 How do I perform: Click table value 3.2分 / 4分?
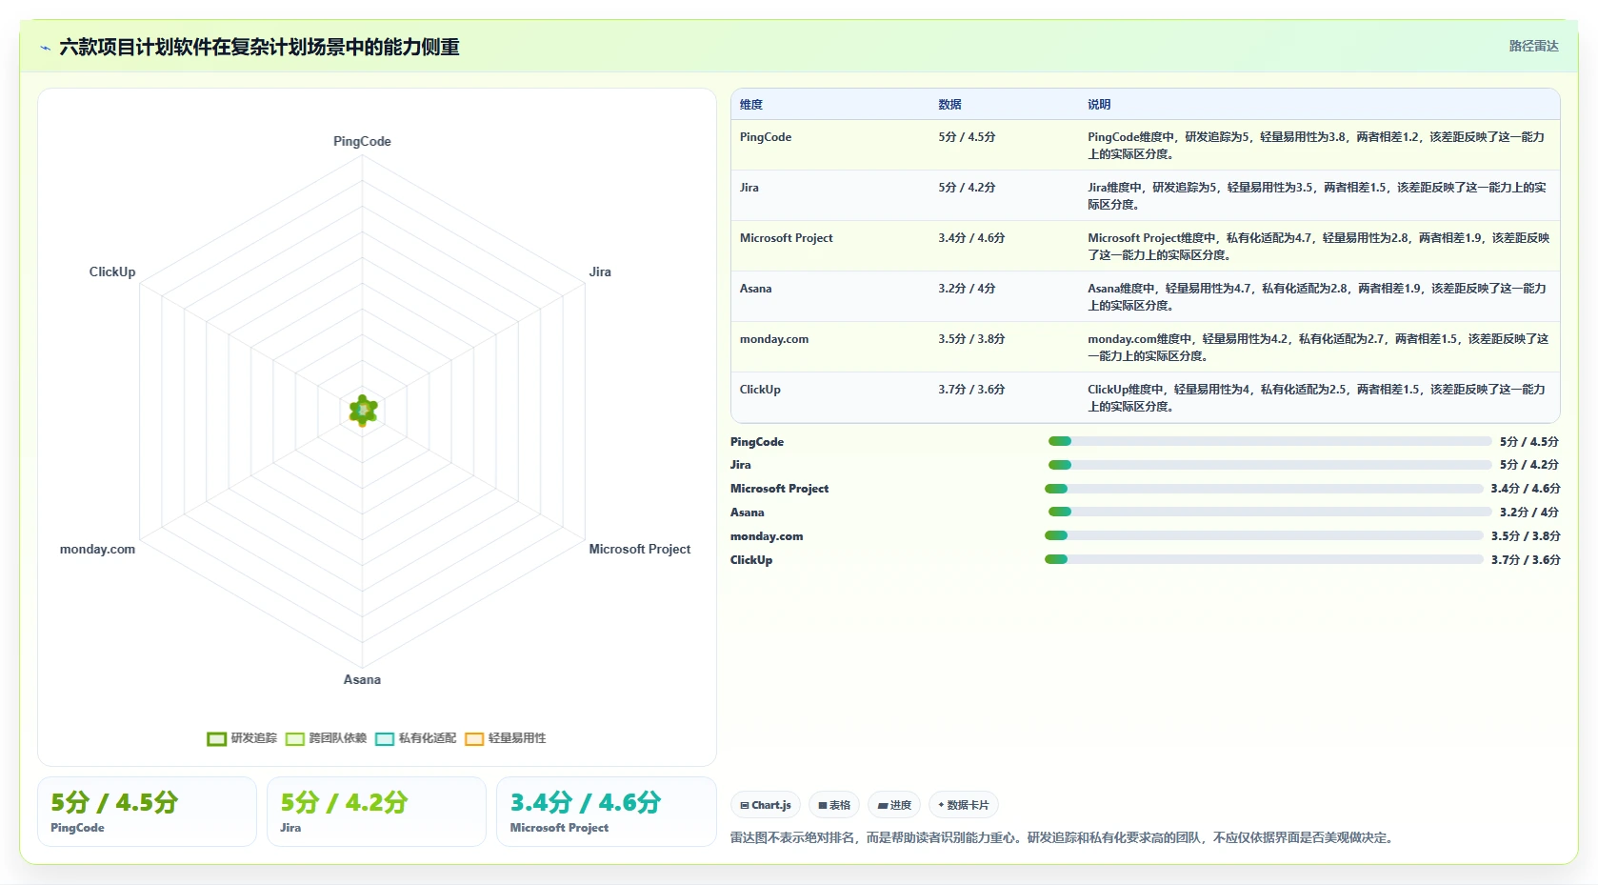pyautogui.click(x=967, y=289)
